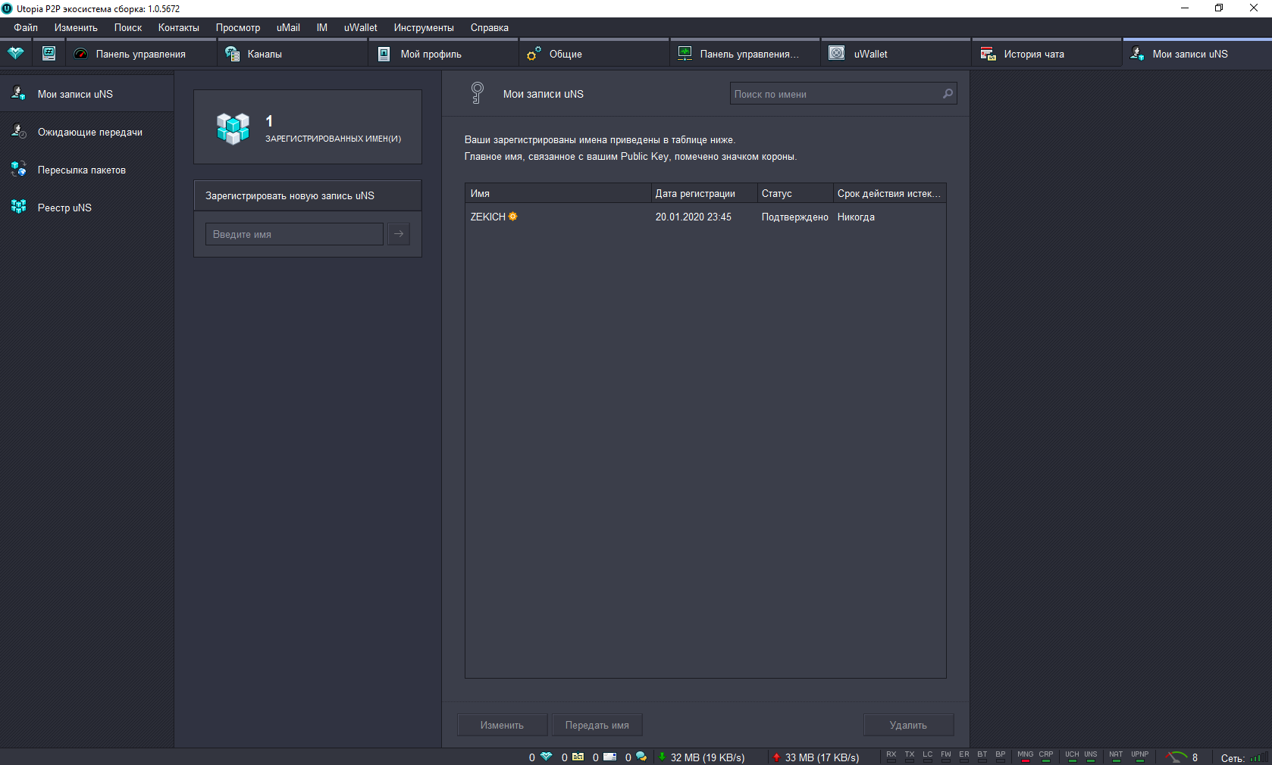Click the Мои записи uNS tab icon
1272x765 pixels.
tap(1137, 53)
